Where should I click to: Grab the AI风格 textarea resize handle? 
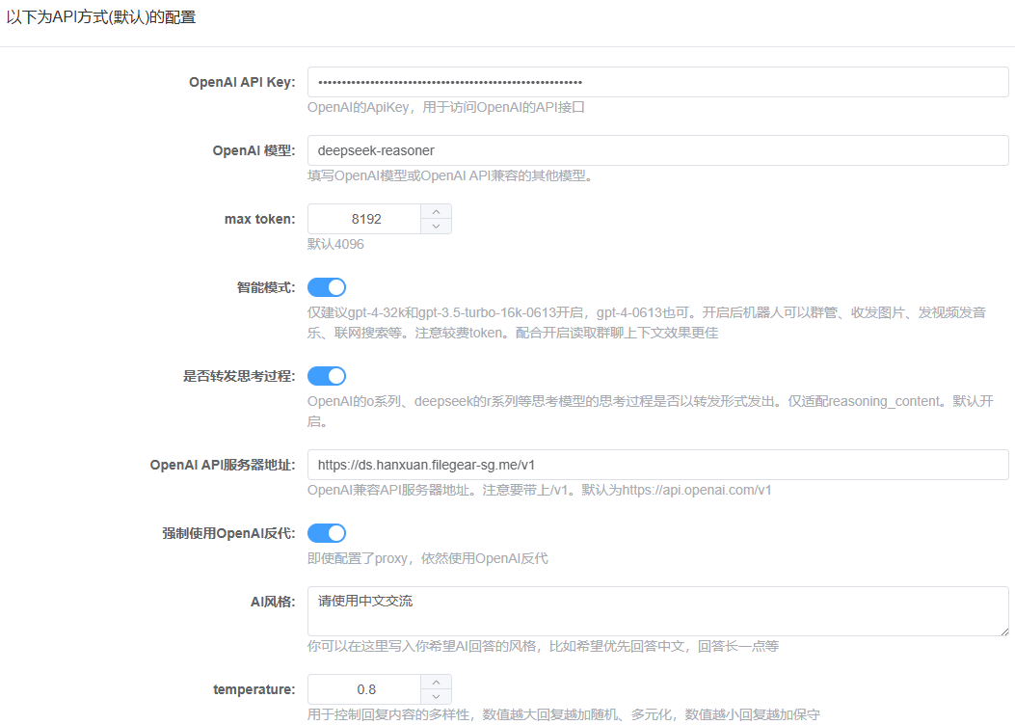[1003, 631]
